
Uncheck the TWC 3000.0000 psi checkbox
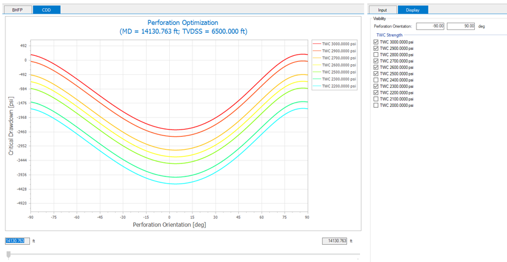point(375,42)
